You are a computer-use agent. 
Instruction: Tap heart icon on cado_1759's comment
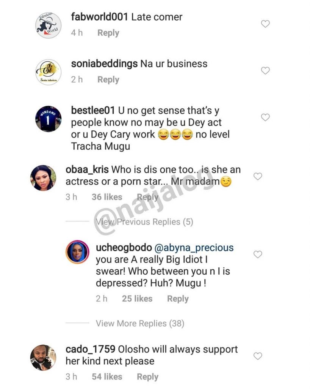click(x=258, y=356)
